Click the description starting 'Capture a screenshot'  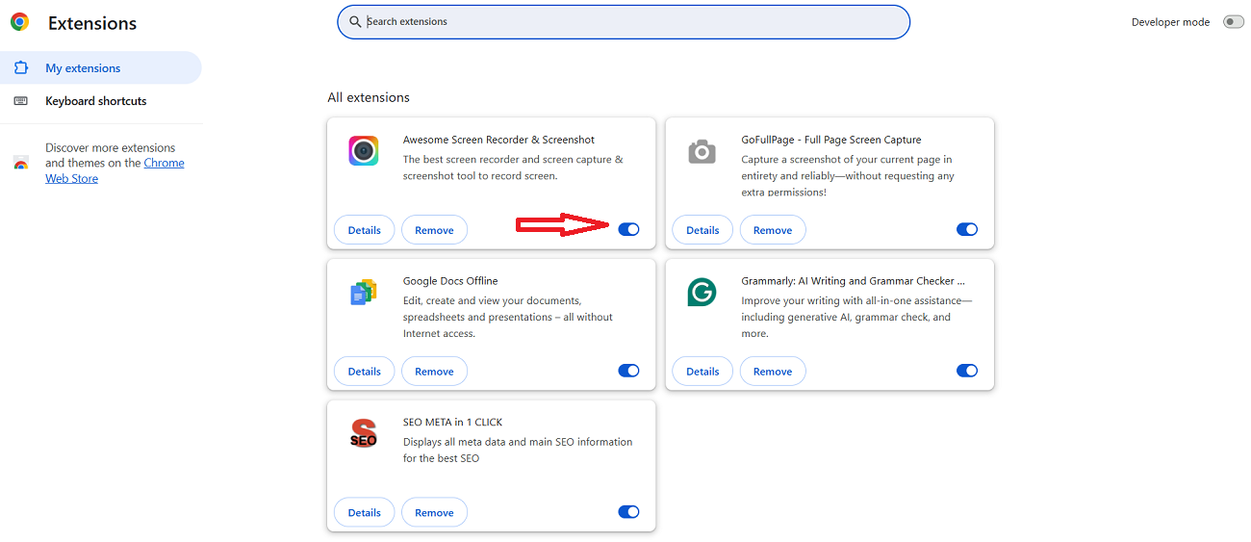pyautogui.click(x=848, y=175)
